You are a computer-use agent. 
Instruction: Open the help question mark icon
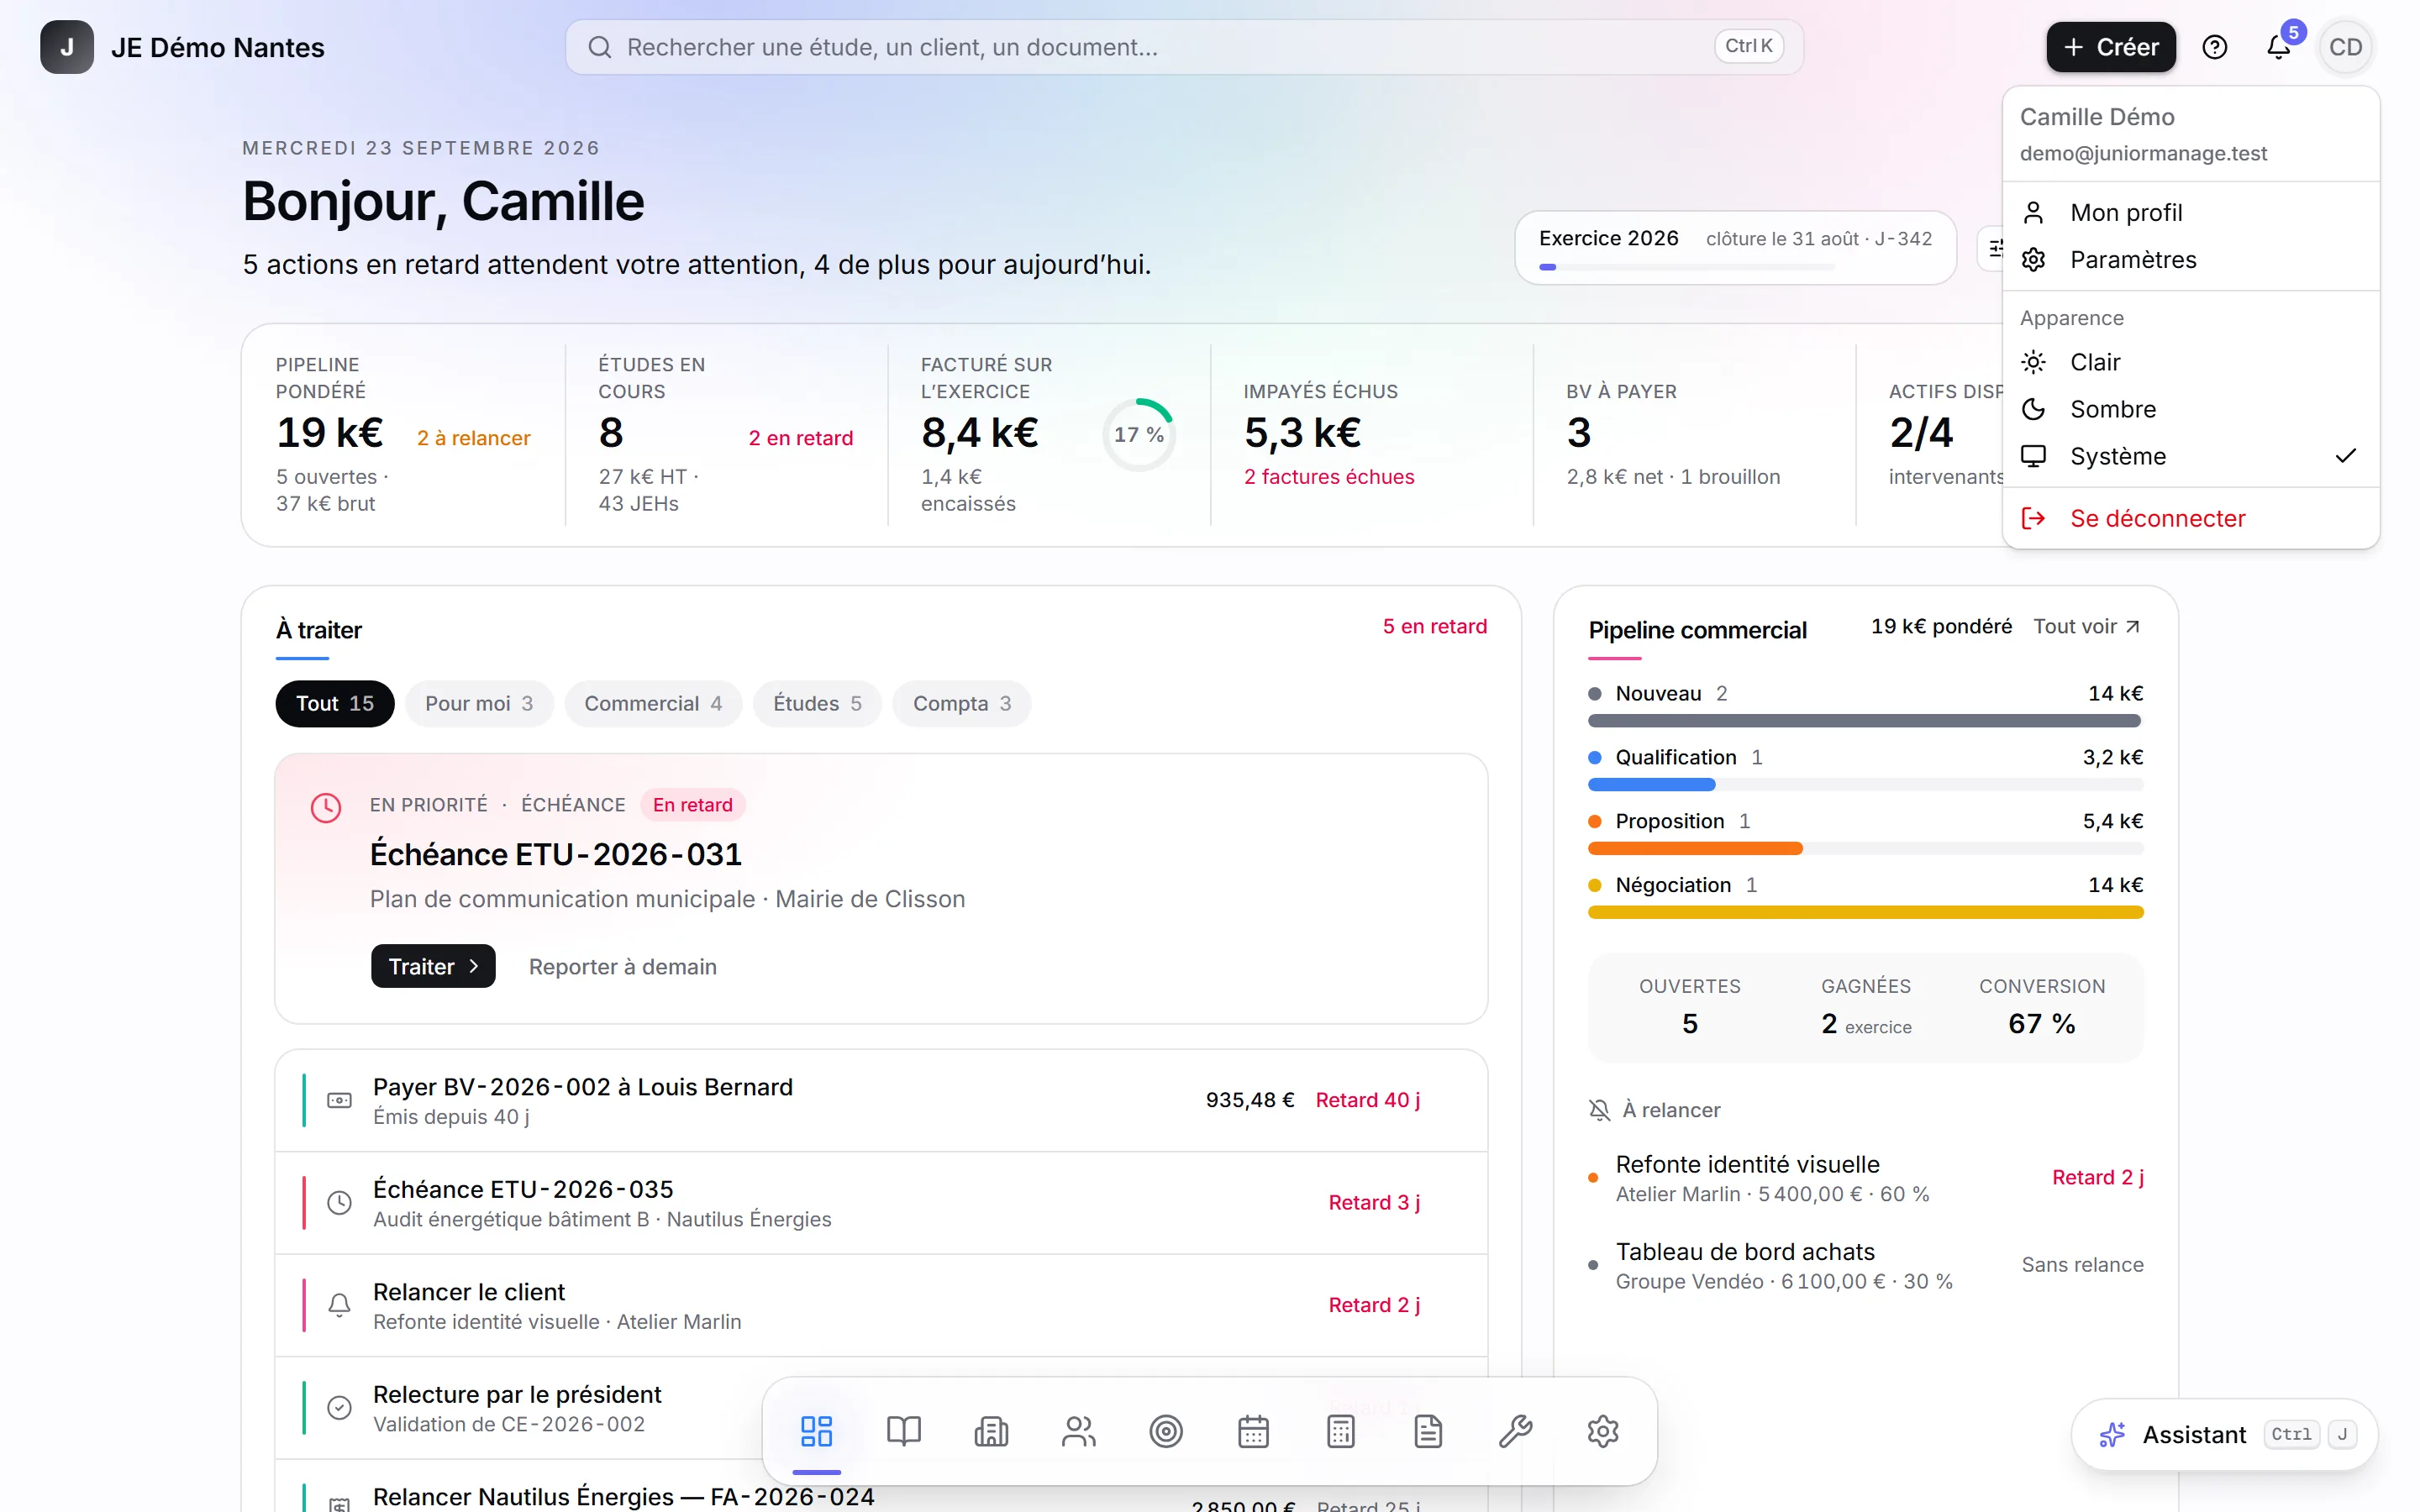pos(2214,47)
